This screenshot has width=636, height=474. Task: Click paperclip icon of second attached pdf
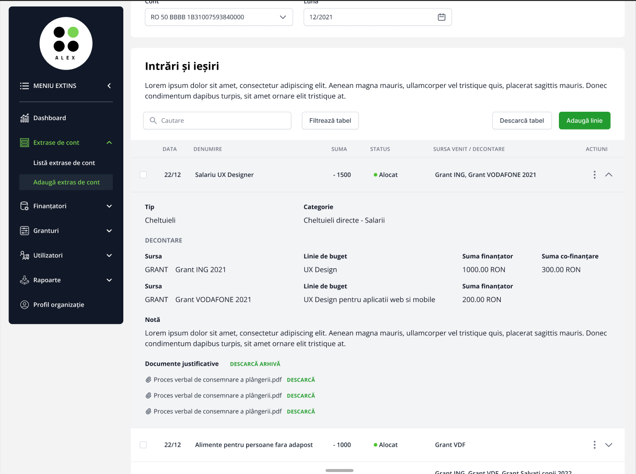click(x=148, y=395)
